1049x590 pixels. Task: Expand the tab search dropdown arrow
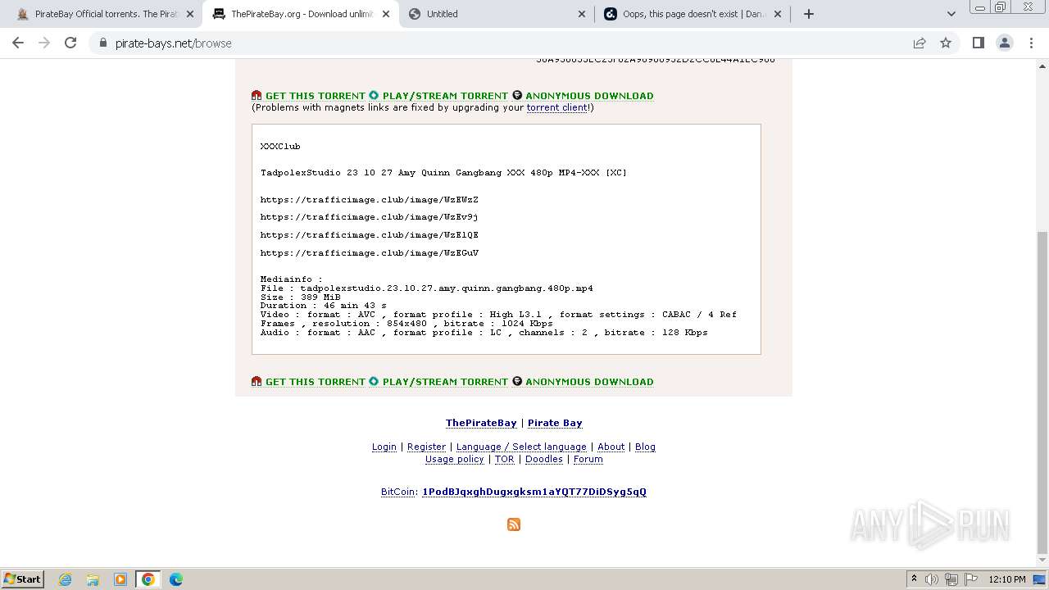[951, 14]
